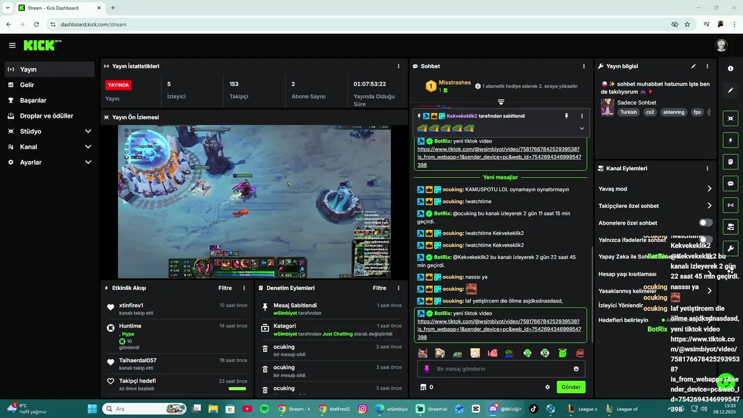Expand the Ayarlar sidebar section
Image resolution: width=743 pixels, height=418 pixels.
tap(88, 163)
